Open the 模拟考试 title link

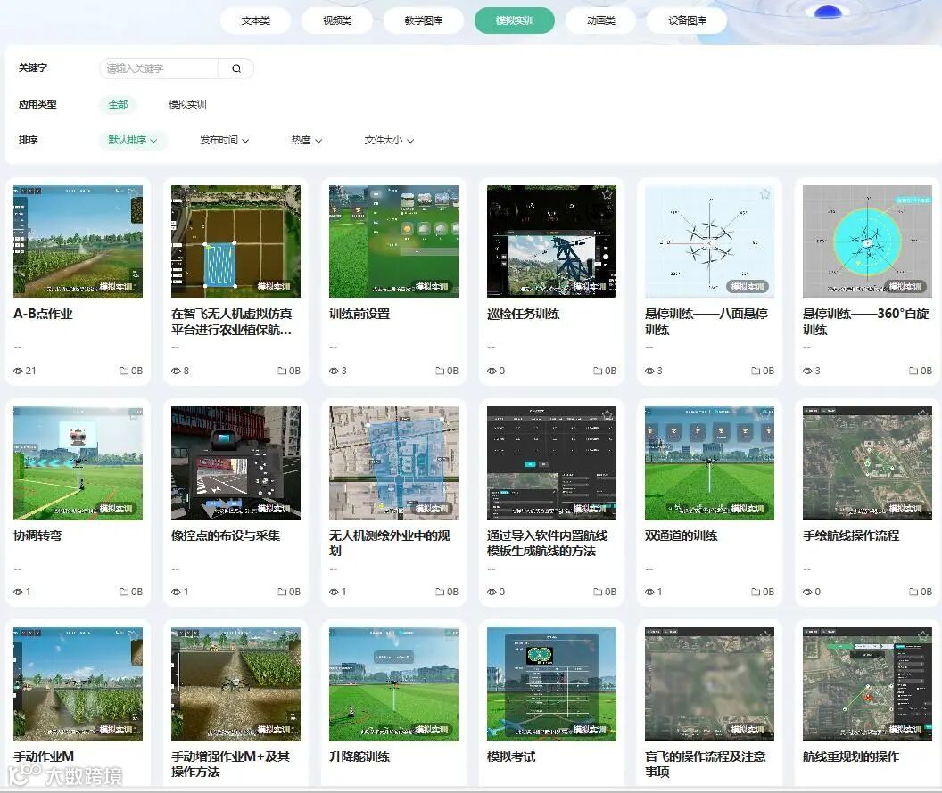point(511,756)
